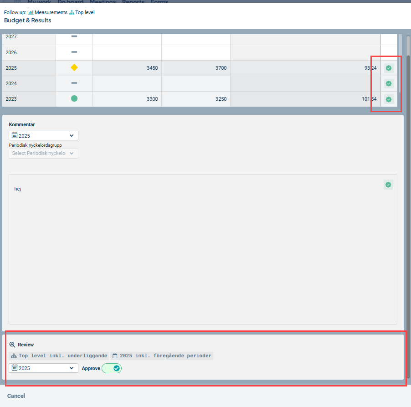Click the '2025 inkl. föregående perioder' tag
Image resolution: width=411 pixels, height=407 pixels.
(162, 355)
